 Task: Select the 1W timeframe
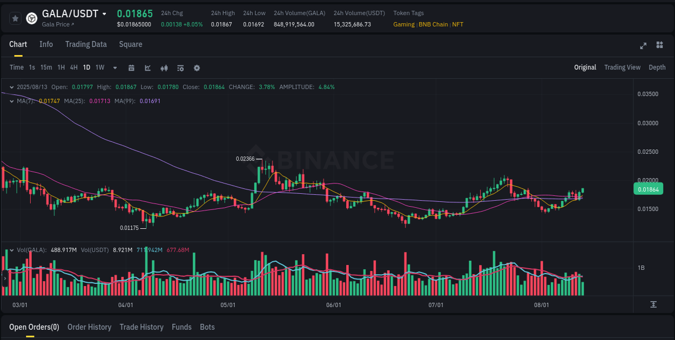99,67
